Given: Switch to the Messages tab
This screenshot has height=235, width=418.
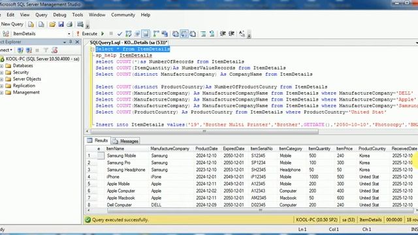Looking at the screenshot, I should point(125,141).
